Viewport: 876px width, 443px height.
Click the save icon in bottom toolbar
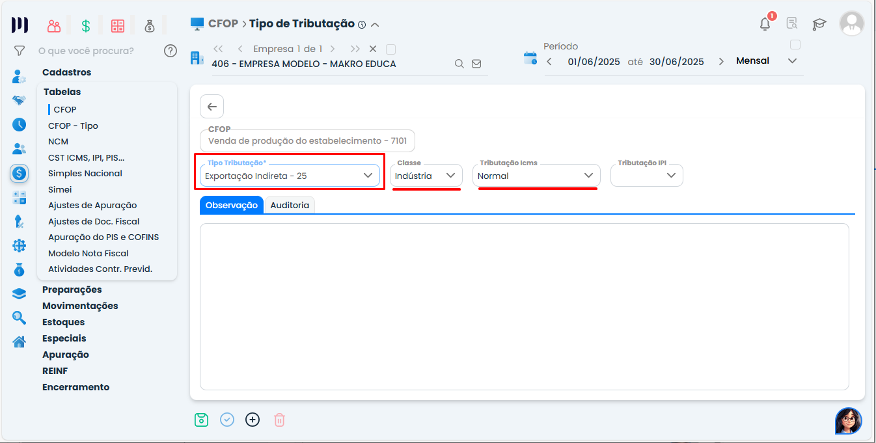pos(201,420)
